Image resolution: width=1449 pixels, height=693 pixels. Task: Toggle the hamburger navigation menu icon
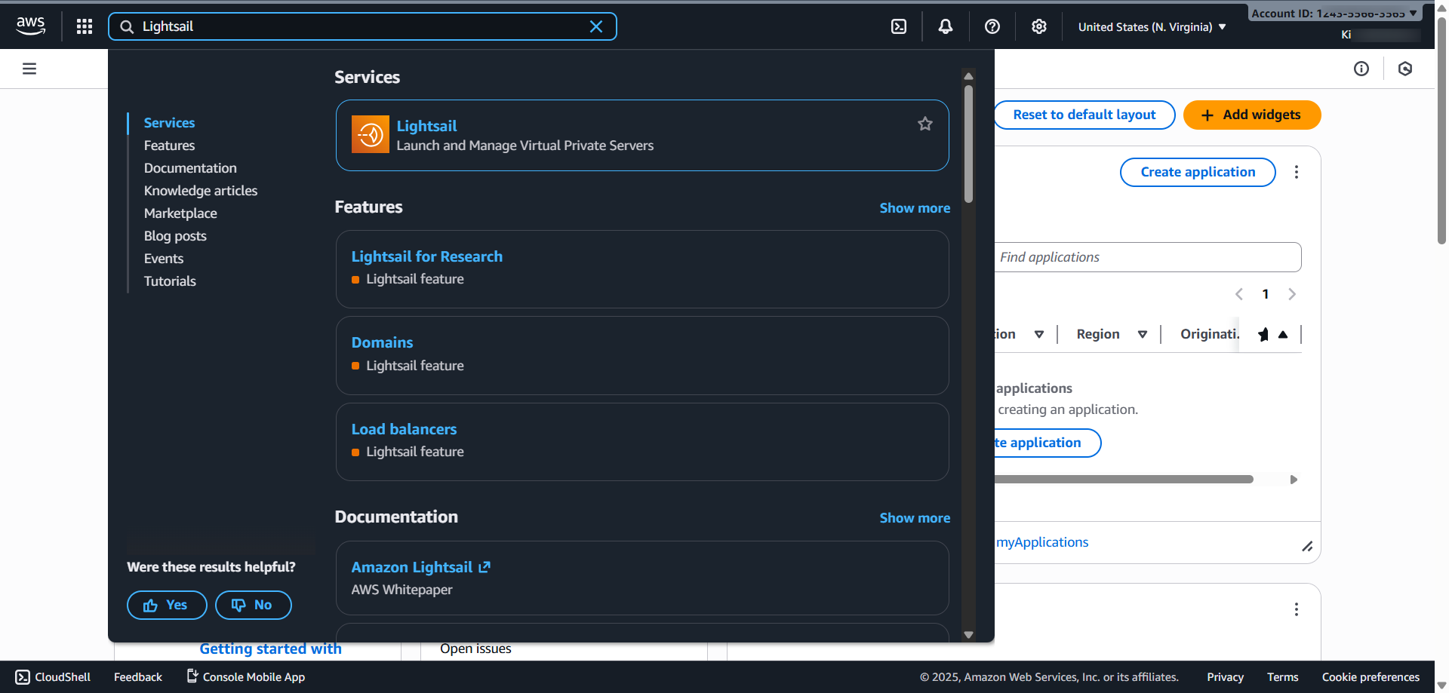click(x=29, y=69)
